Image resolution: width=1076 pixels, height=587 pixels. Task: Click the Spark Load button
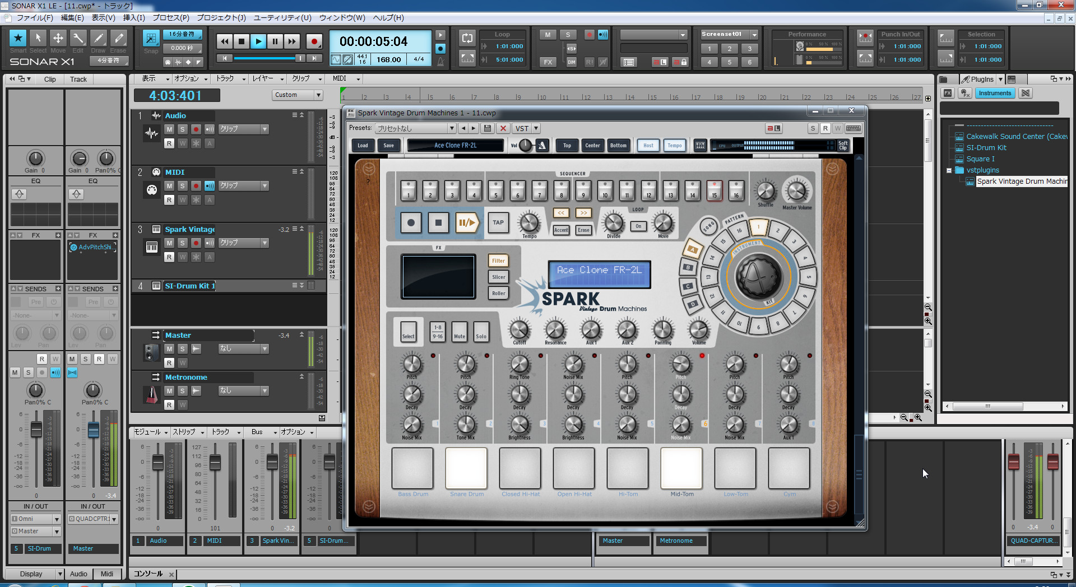(363, 146)
